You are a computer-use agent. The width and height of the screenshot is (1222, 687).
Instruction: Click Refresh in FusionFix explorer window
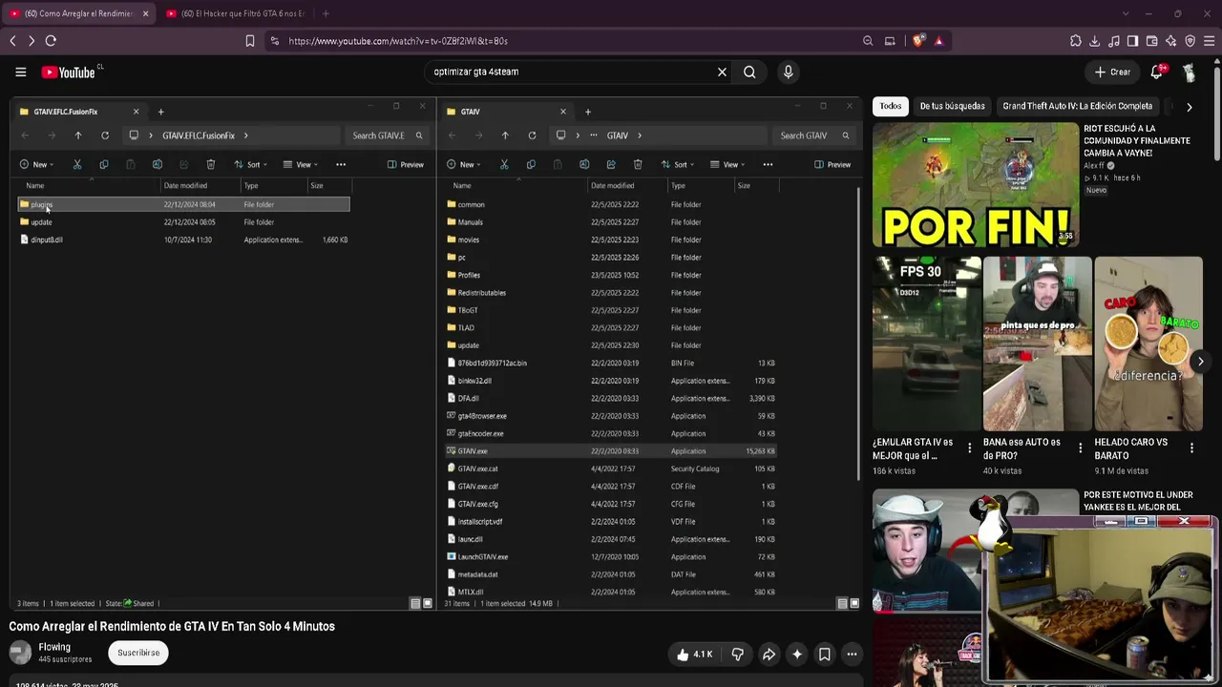[105, 135]
